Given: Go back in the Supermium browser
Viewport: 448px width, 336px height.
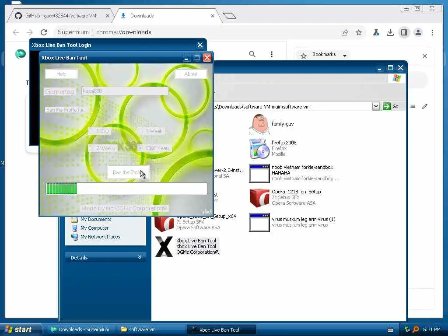Looking at the screenshot, I should click(16, 32).
